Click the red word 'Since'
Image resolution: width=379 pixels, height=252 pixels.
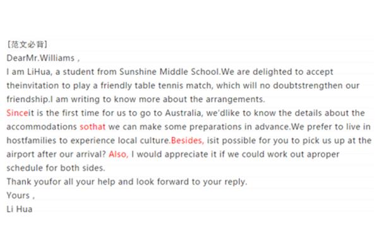pos(18,113)
